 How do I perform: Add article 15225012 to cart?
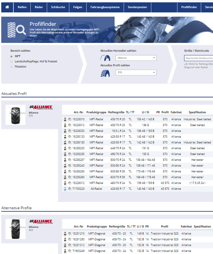click(65, 125)
